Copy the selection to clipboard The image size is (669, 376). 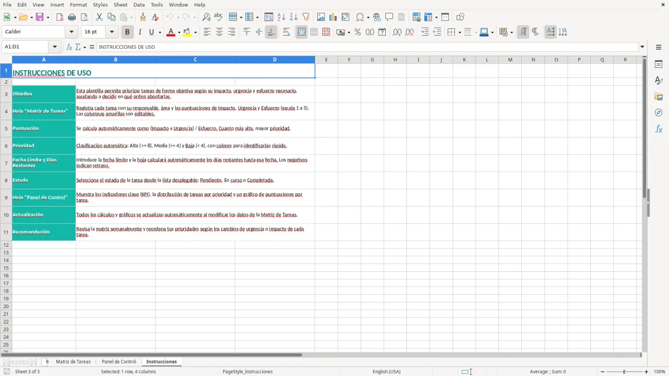pyautogui.click(x=111, y=17)
